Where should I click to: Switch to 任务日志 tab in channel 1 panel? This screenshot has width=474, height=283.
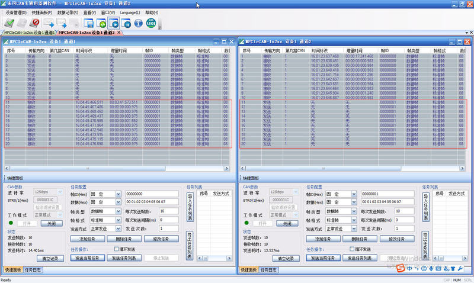[33, 270]
